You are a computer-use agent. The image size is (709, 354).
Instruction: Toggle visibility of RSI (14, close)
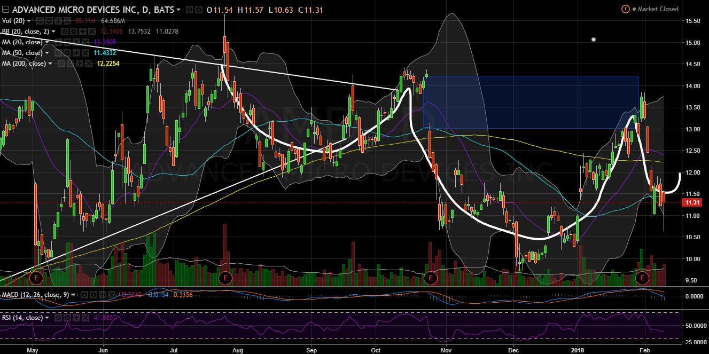[x=58, y=318]
